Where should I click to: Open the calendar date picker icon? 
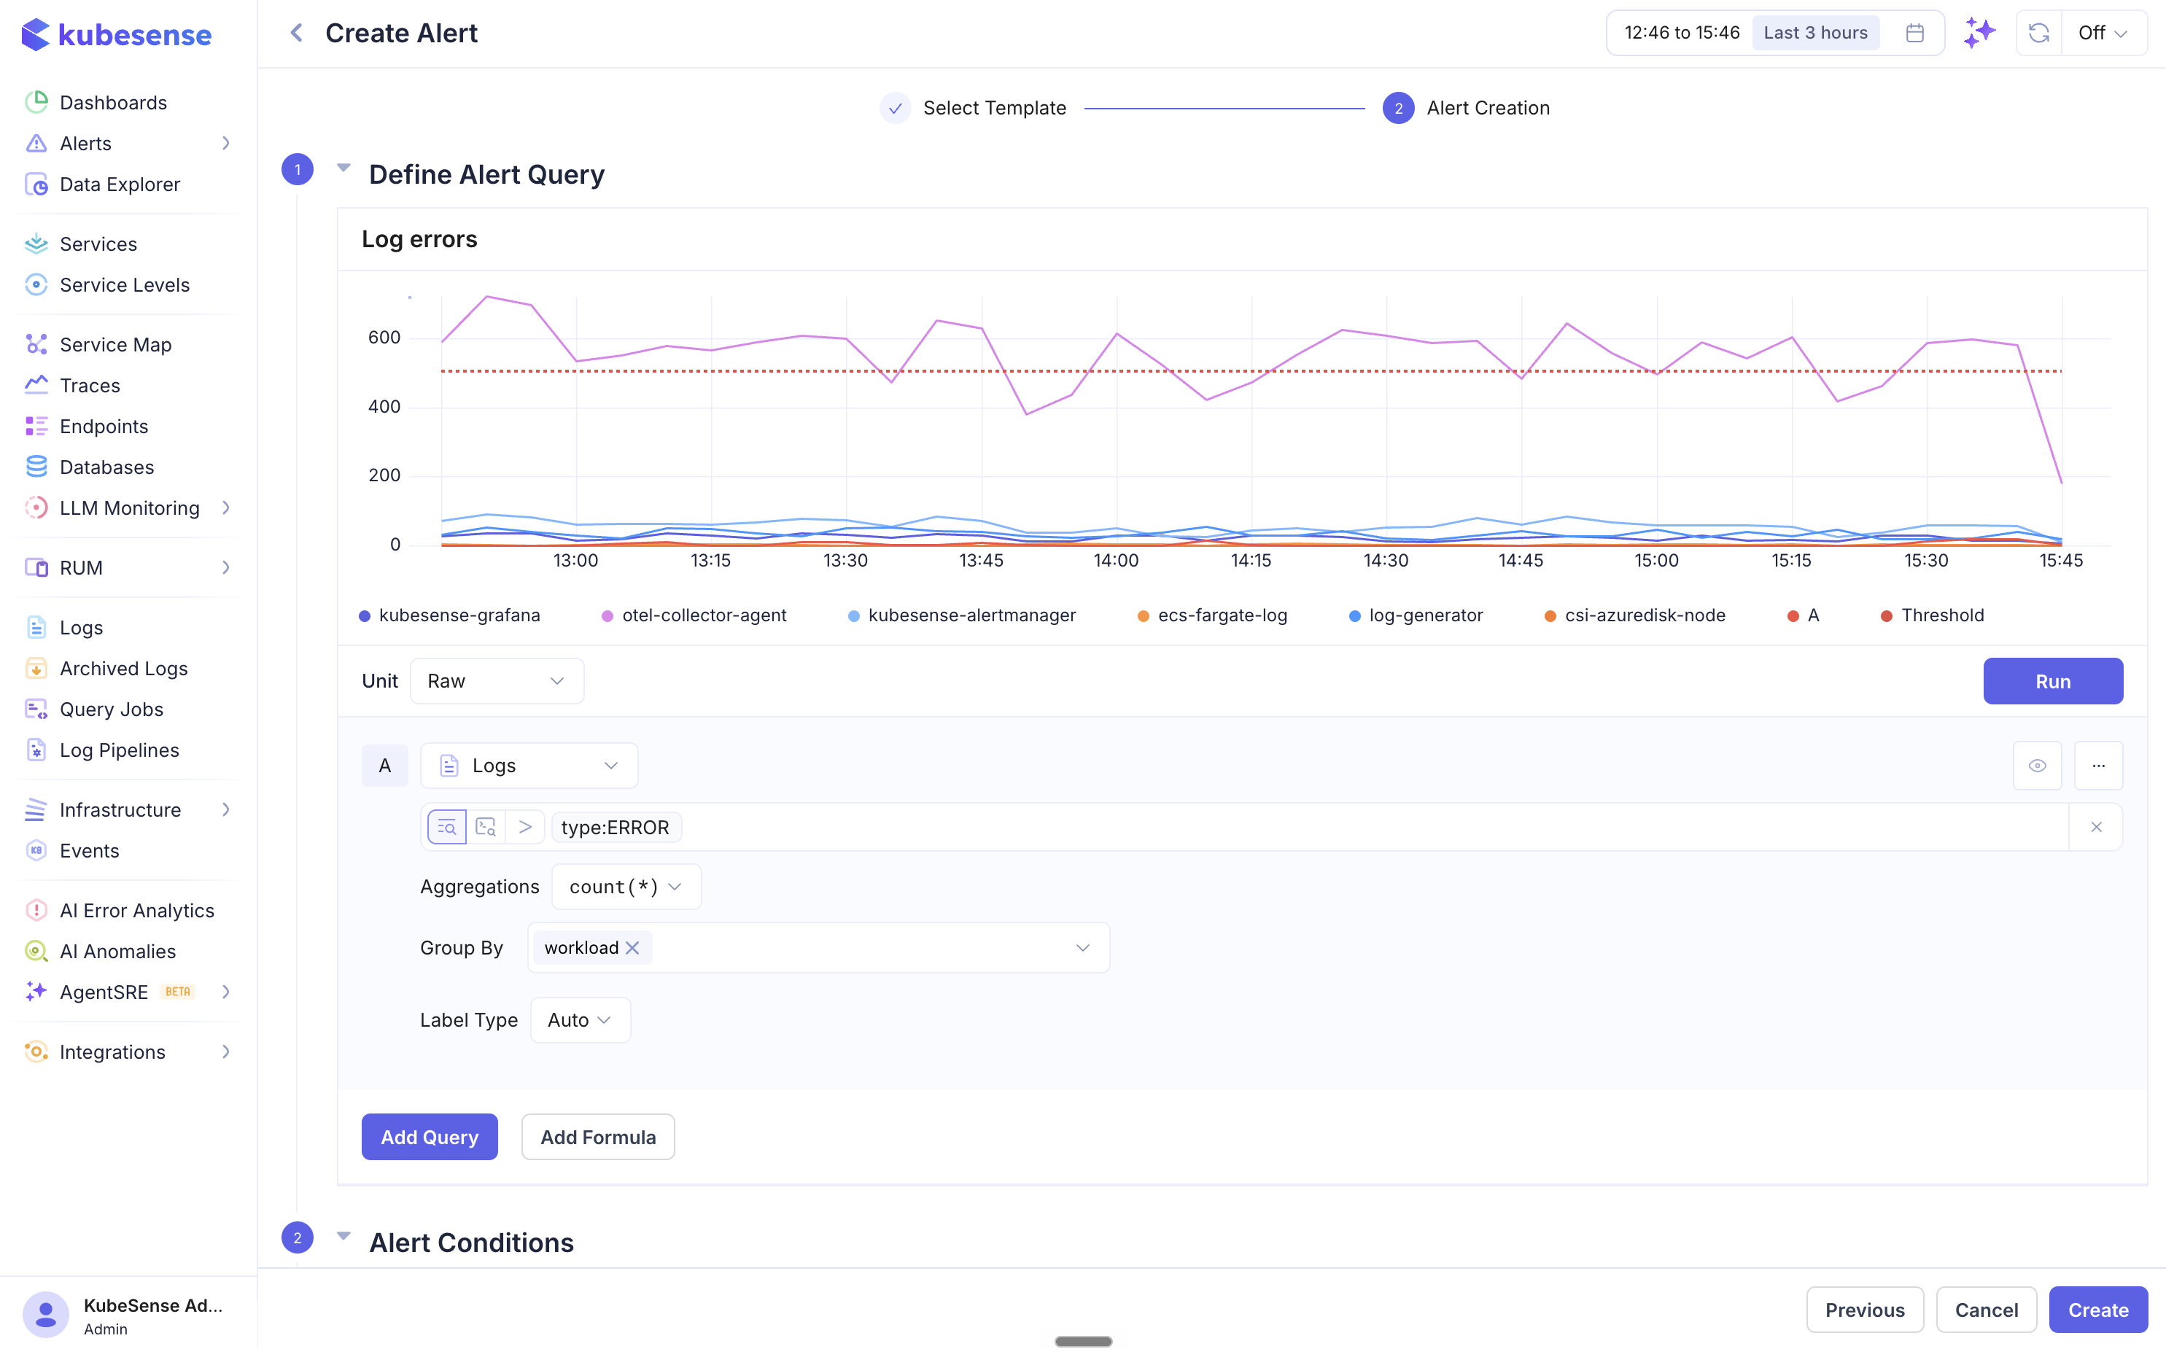[1914, 33]
